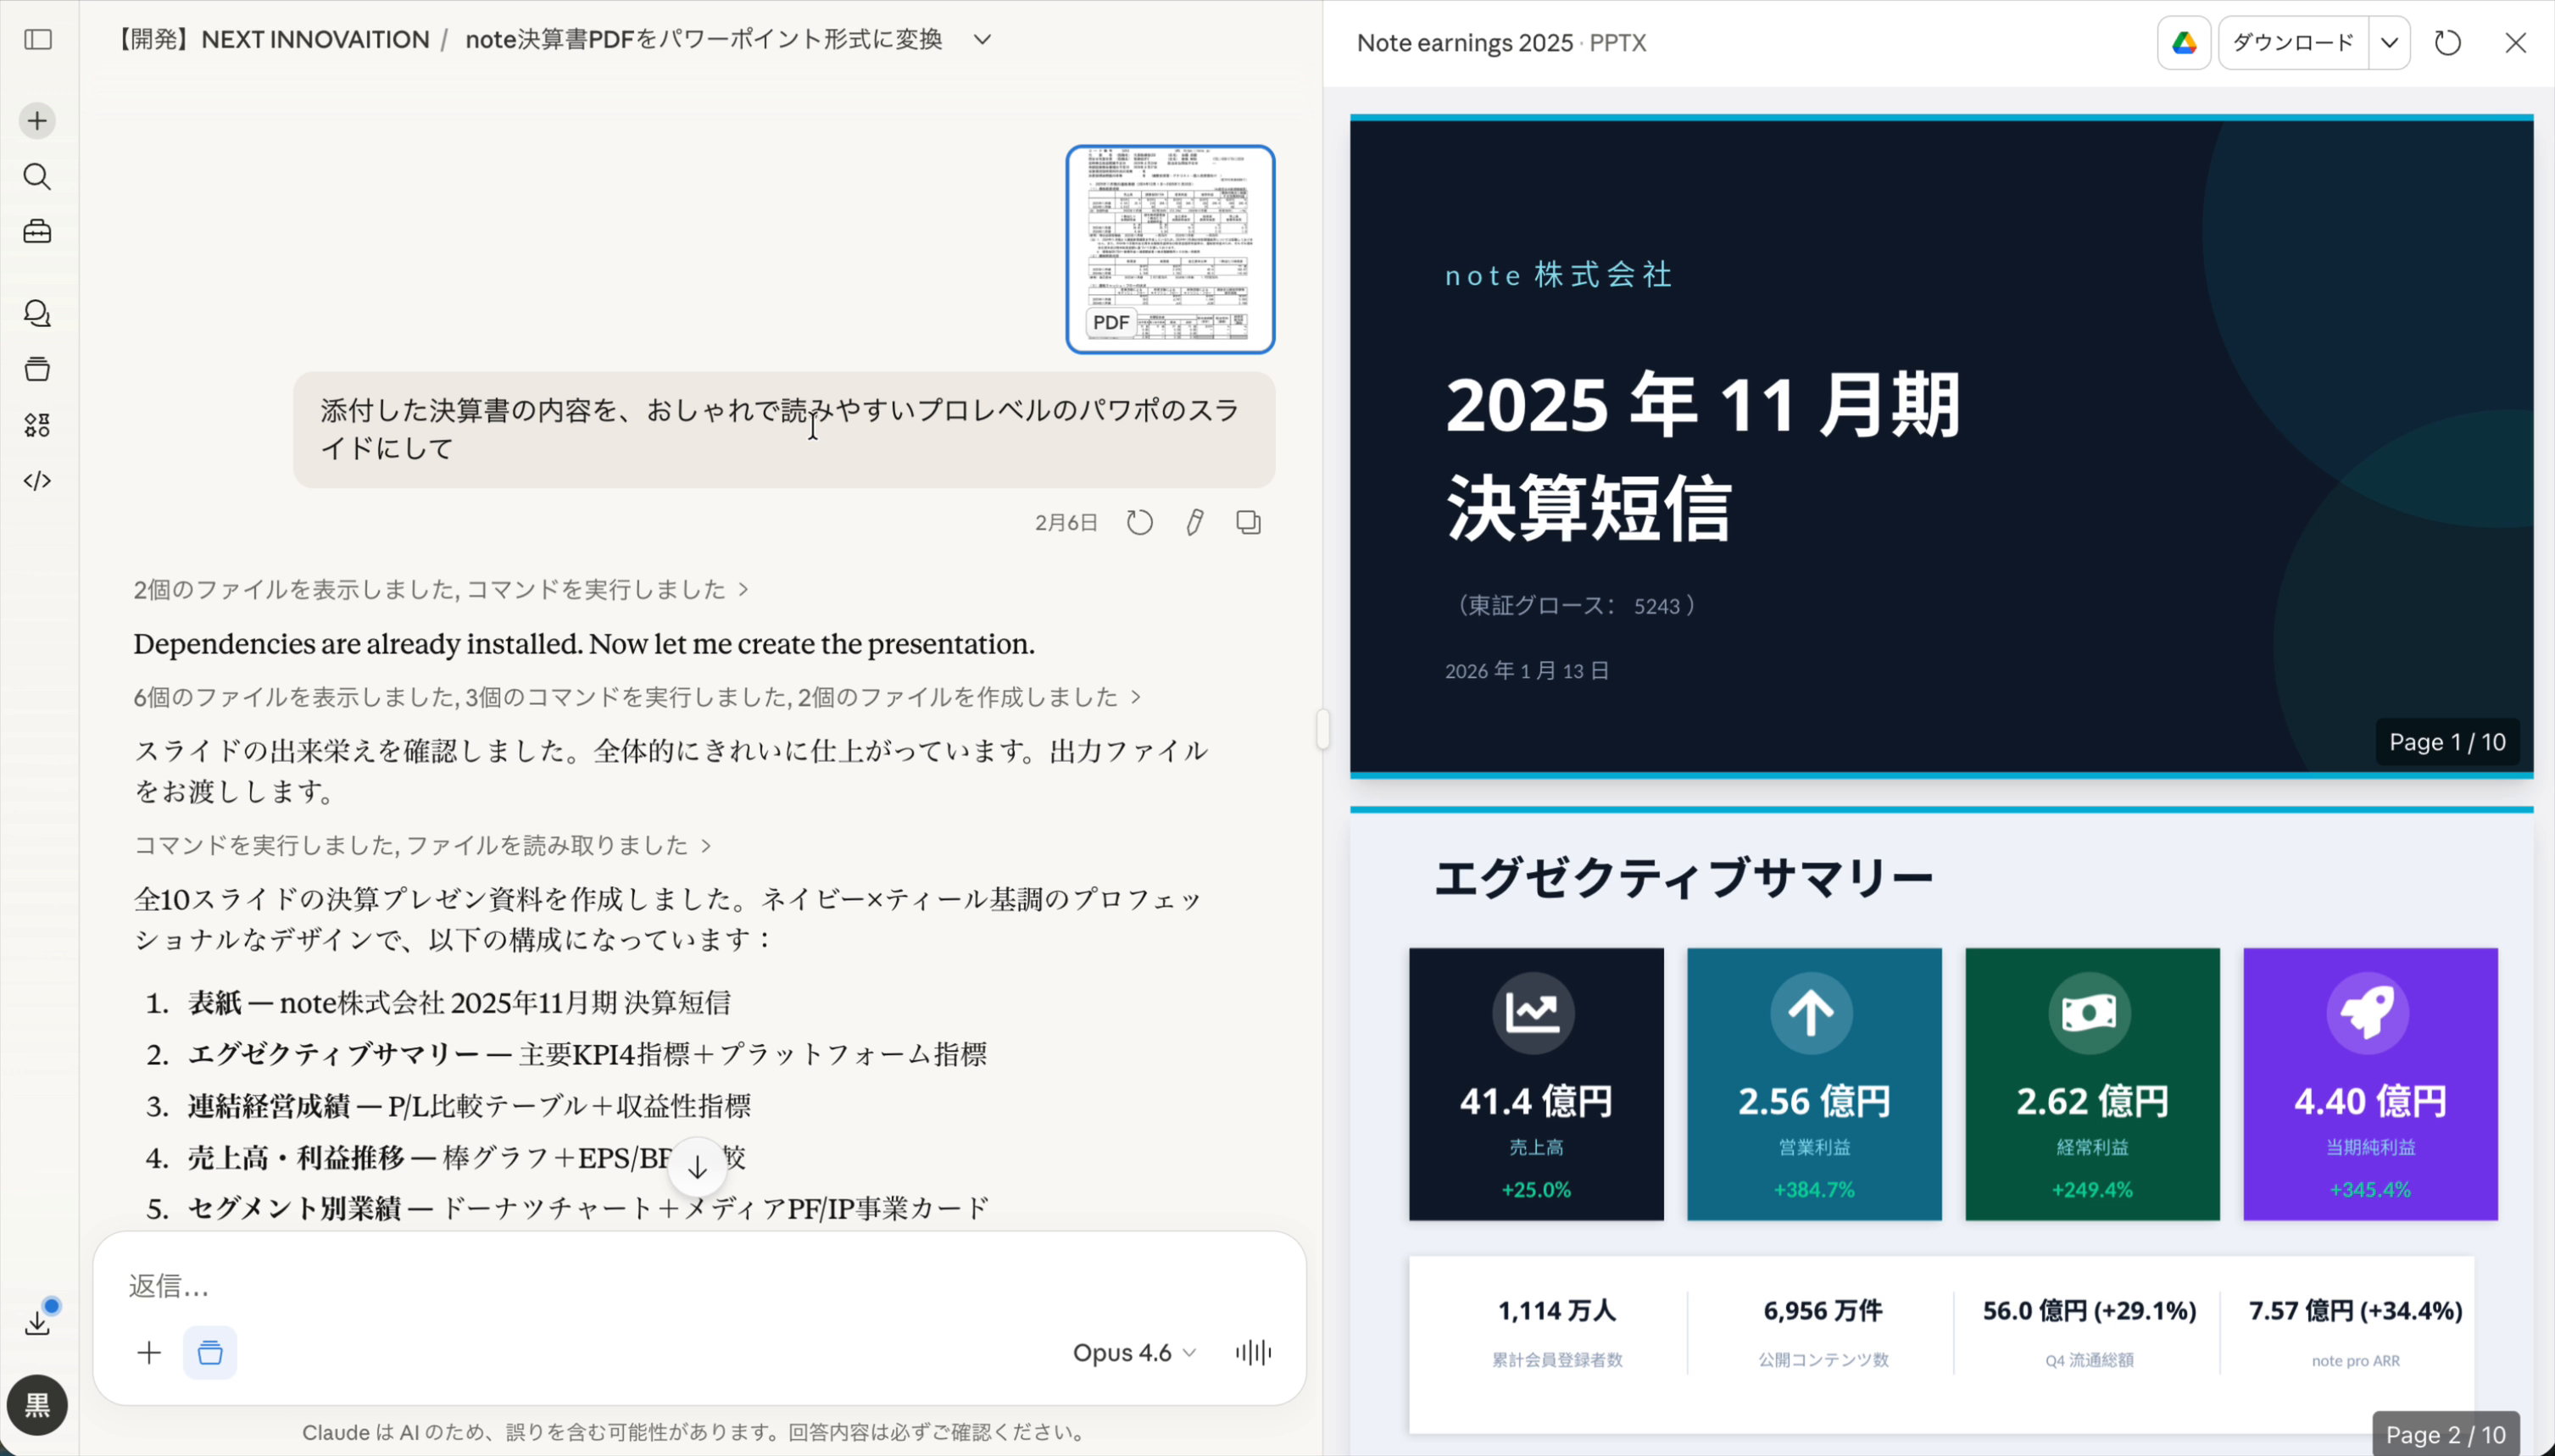Start voice input with the waveform icon
Image resolution: width=2555 pixels, height=1456 pixels.
point(1252,1352)
